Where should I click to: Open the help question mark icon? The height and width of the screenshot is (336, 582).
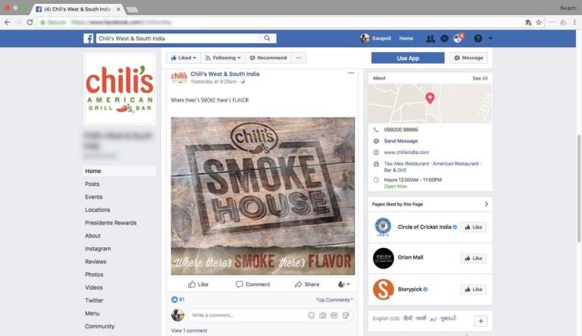click(x=477, y=38)
